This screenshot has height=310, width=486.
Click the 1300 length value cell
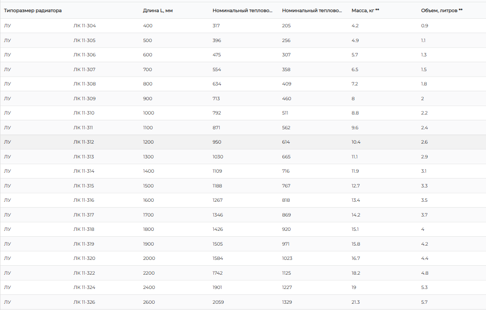[x=148, y=157]
